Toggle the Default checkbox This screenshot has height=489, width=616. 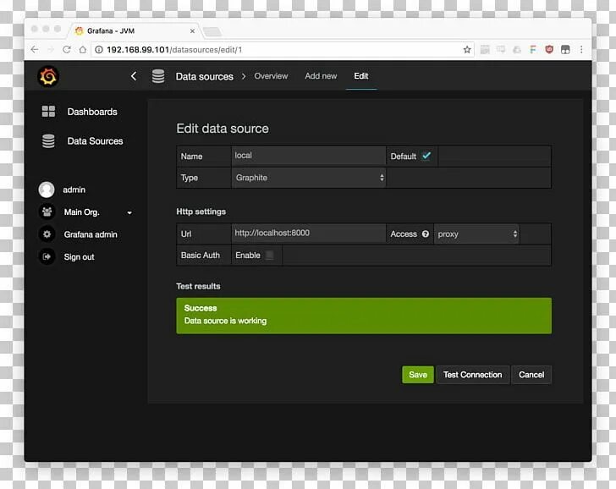pyautogui.click(x=426, y=156)
